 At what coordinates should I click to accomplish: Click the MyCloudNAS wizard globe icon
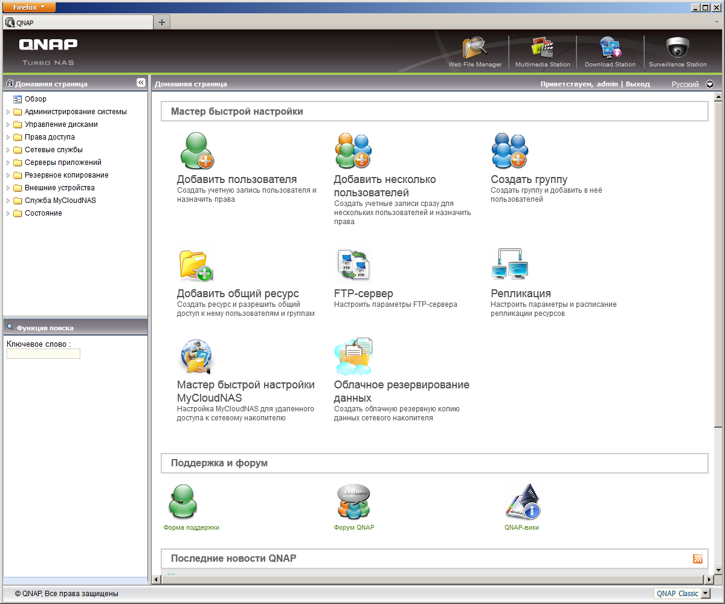pyautogui.click(x=196, y=356)
